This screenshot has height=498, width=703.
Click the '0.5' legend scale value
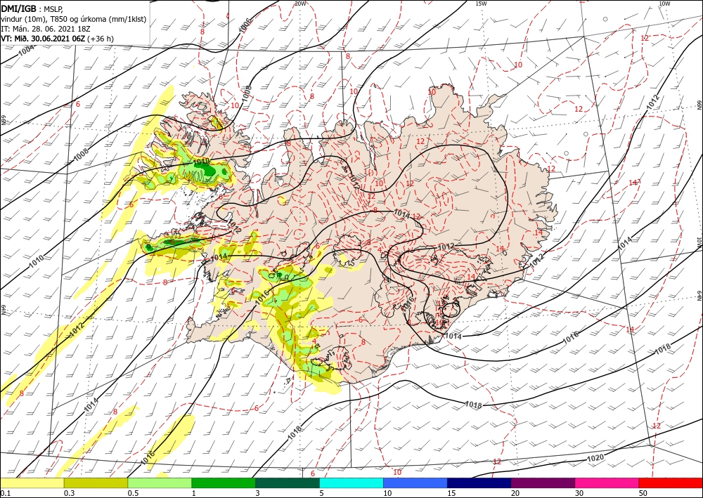tap(133, 493)
